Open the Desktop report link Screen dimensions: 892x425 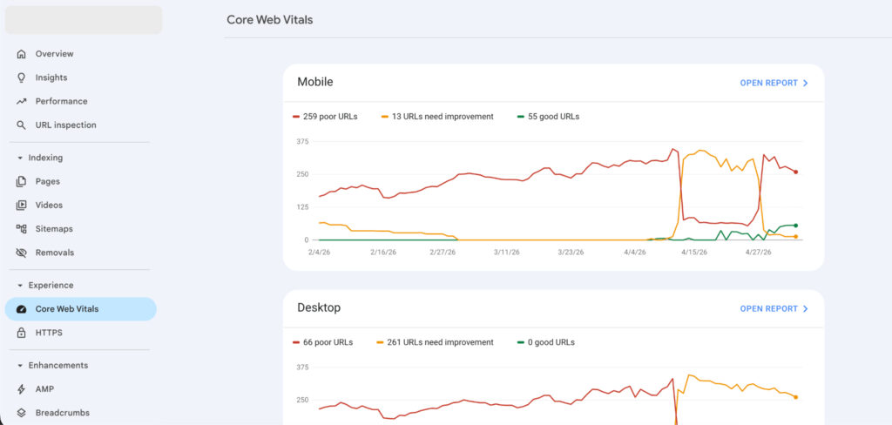768,309
